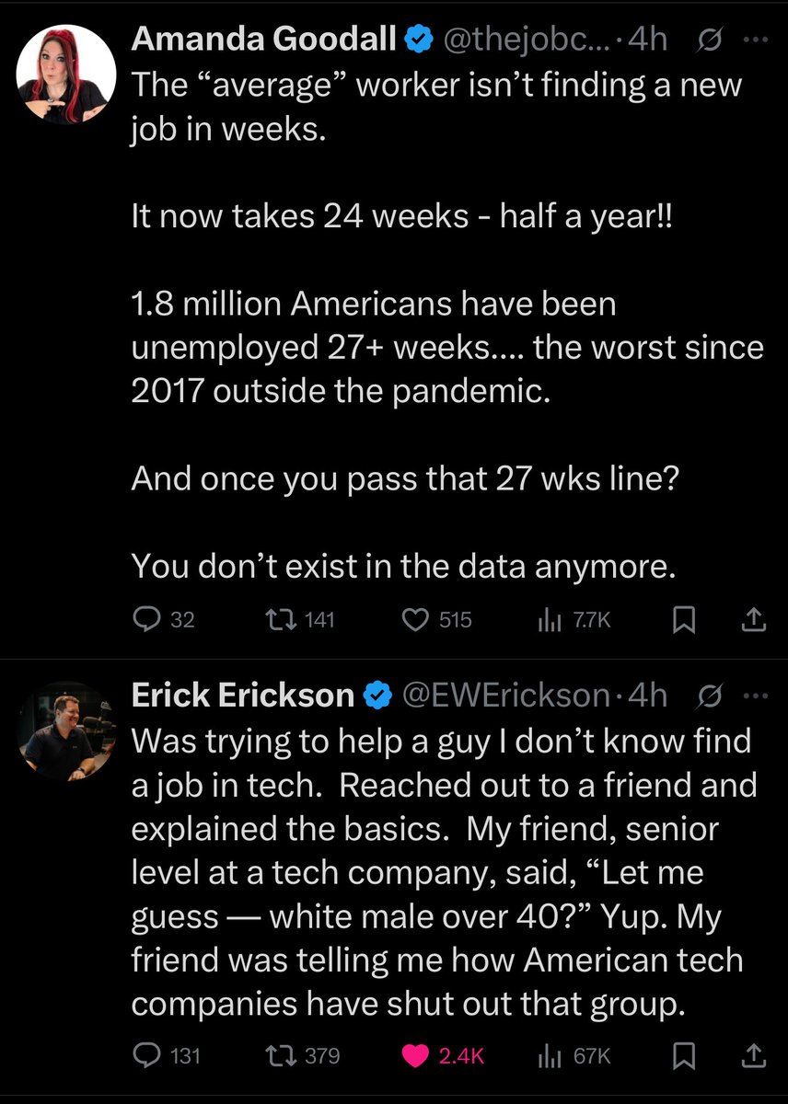
Task: Reply to Erick Erickson's tweet
Action: [x=147, y=1056]
